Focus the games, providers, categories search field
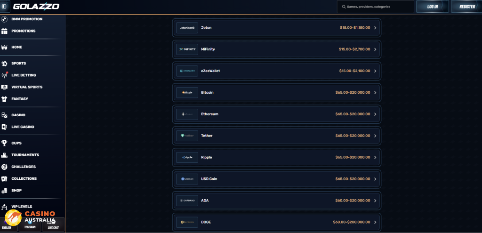Viewport: 482px width, 233px height. [375, 7]
